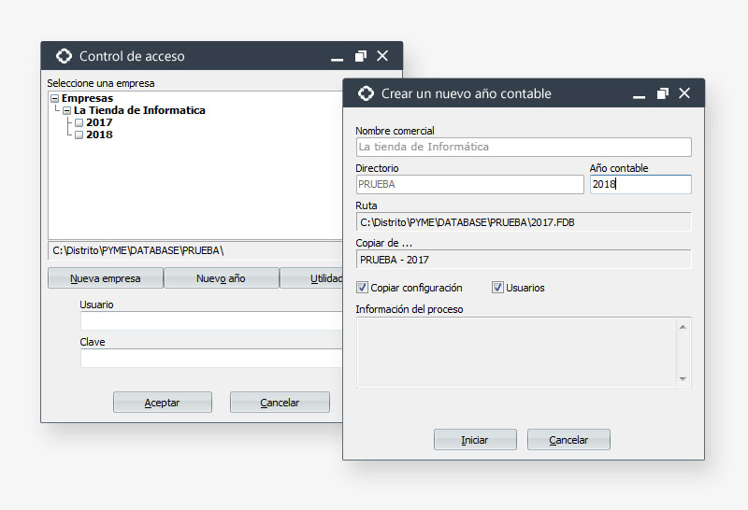Image resolution: width=748 pixels, height=510 pixels.
Task: Select the 2017 year in the tree
Action: 98,122
